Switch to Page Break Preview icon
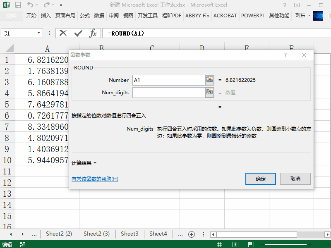 tap(251, 245)
